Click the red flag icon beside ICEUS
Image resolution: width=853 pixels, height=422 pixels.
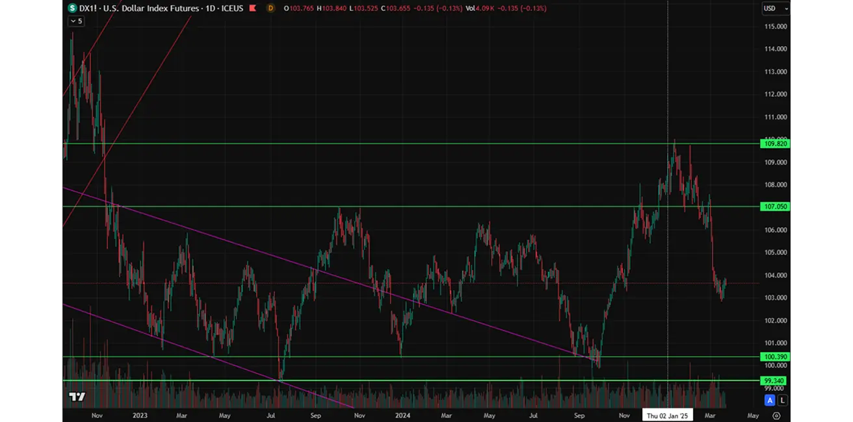[252, 8]
